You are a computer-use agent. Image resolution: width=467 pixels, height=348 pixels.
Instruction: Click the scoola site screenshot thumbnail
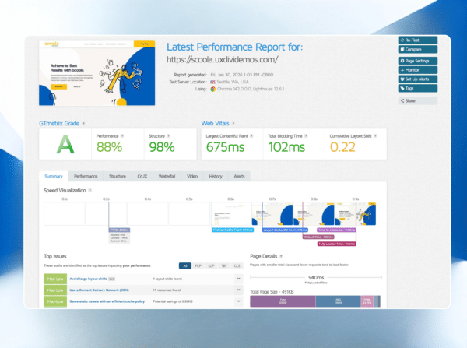(x=97, y=73)
